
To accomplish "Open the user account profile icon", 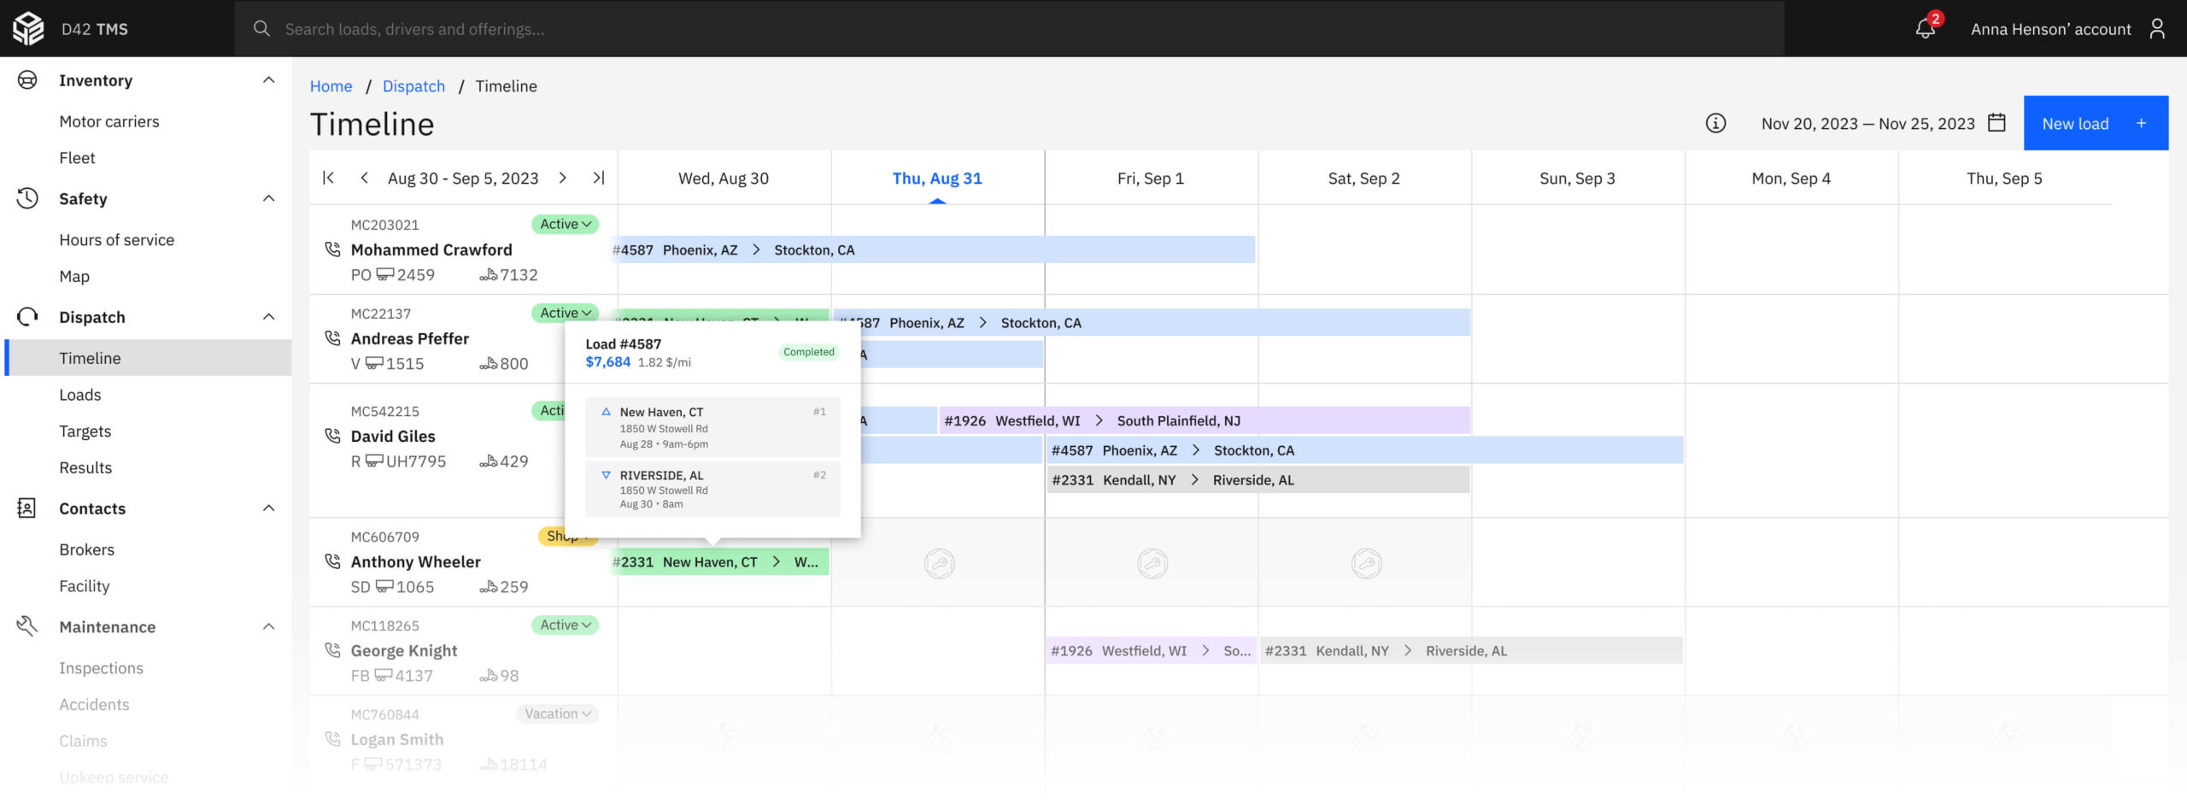I will 2157,29.
